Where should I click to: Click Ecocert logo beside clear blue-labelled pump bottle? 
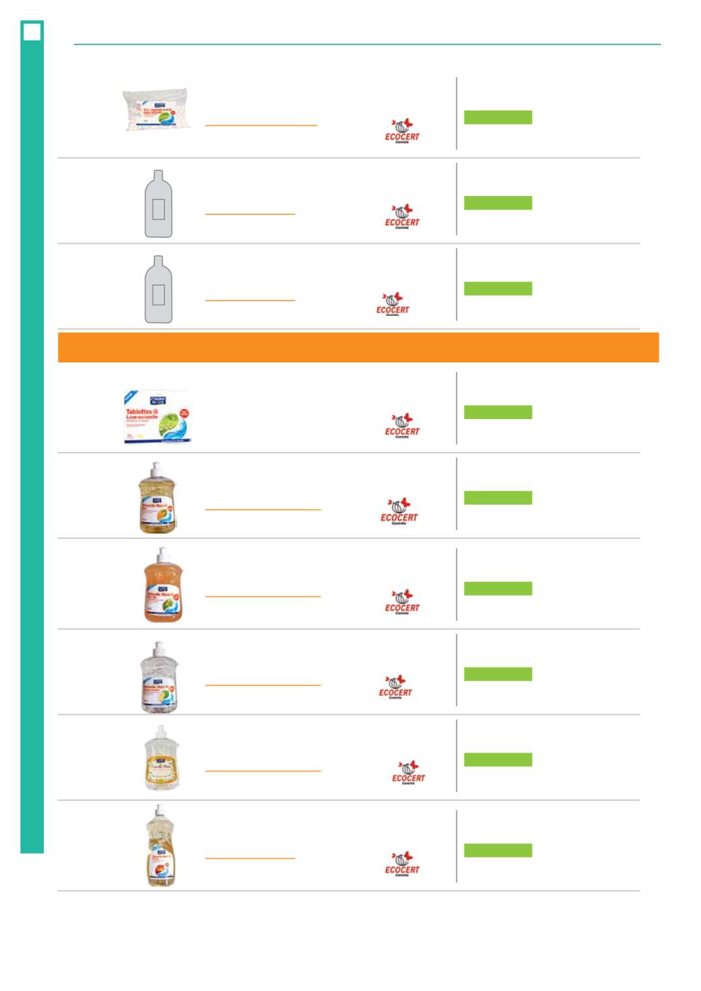click(395, 686)
